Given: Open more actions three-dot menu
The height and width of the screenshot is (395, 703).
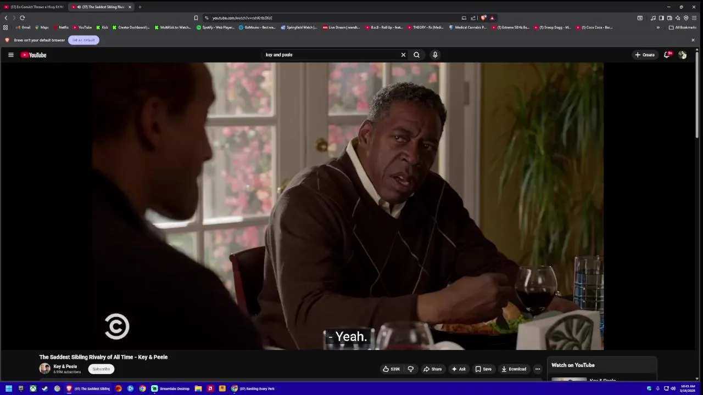Looking at the screenshot, I should point(538,369).
